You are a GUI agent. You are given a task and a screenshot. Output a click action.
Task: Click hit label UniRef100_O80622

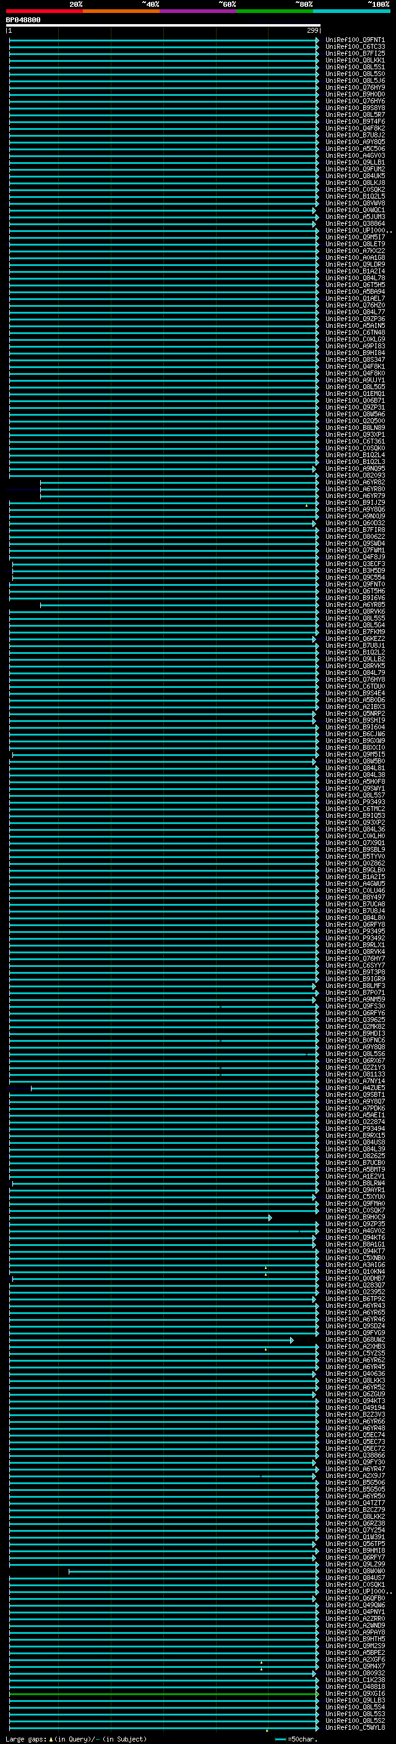coord(355,537)
